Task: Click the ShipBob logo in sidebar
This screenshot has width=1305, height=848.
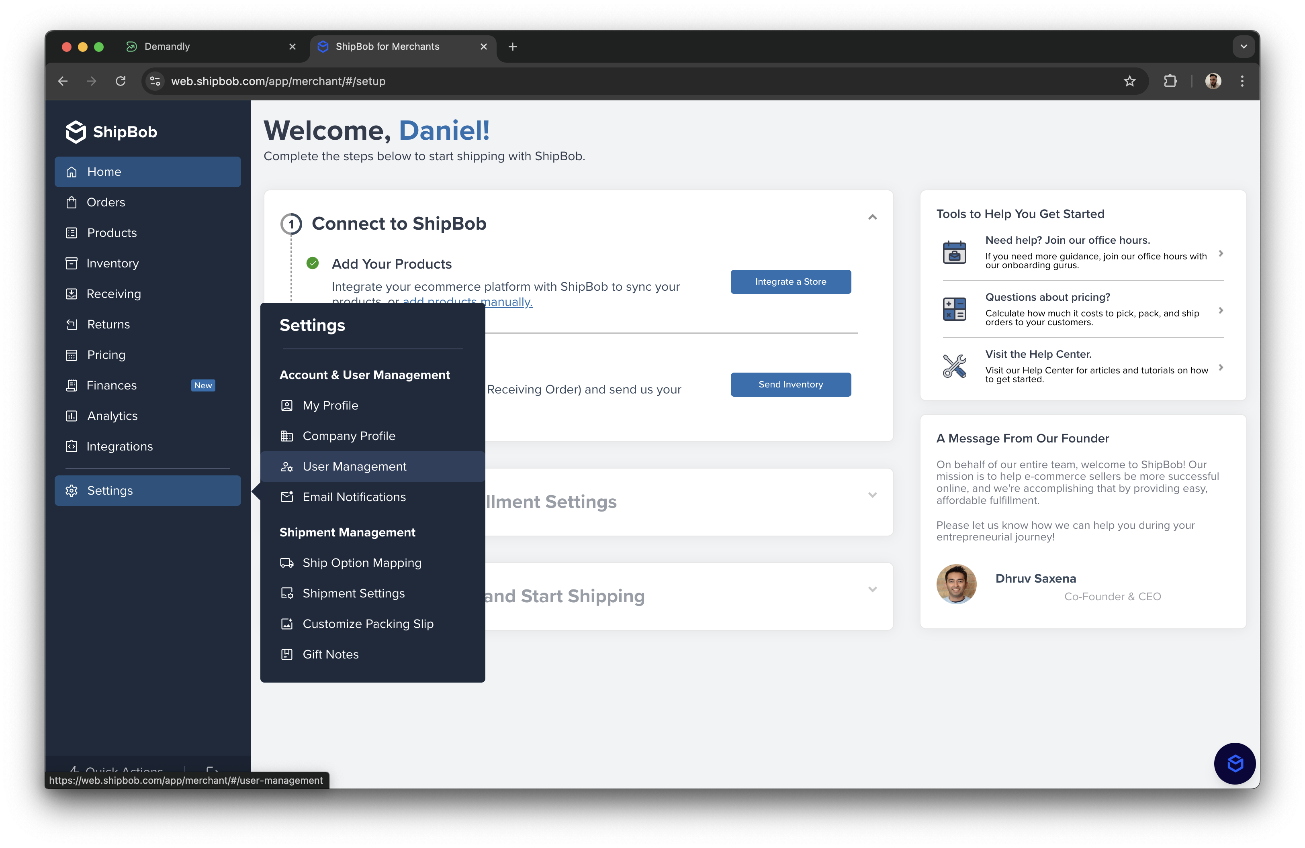Action: click(x=111, y=132)
